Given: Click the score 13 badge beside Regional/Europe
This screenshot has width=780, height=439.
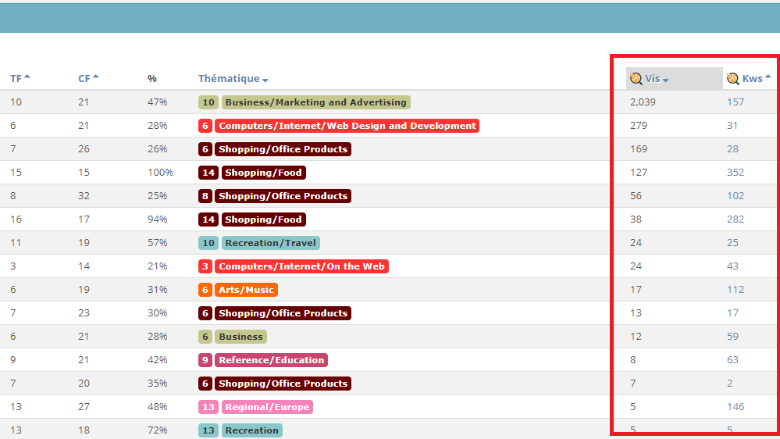Looking at the screenshot, I should 208,407.
